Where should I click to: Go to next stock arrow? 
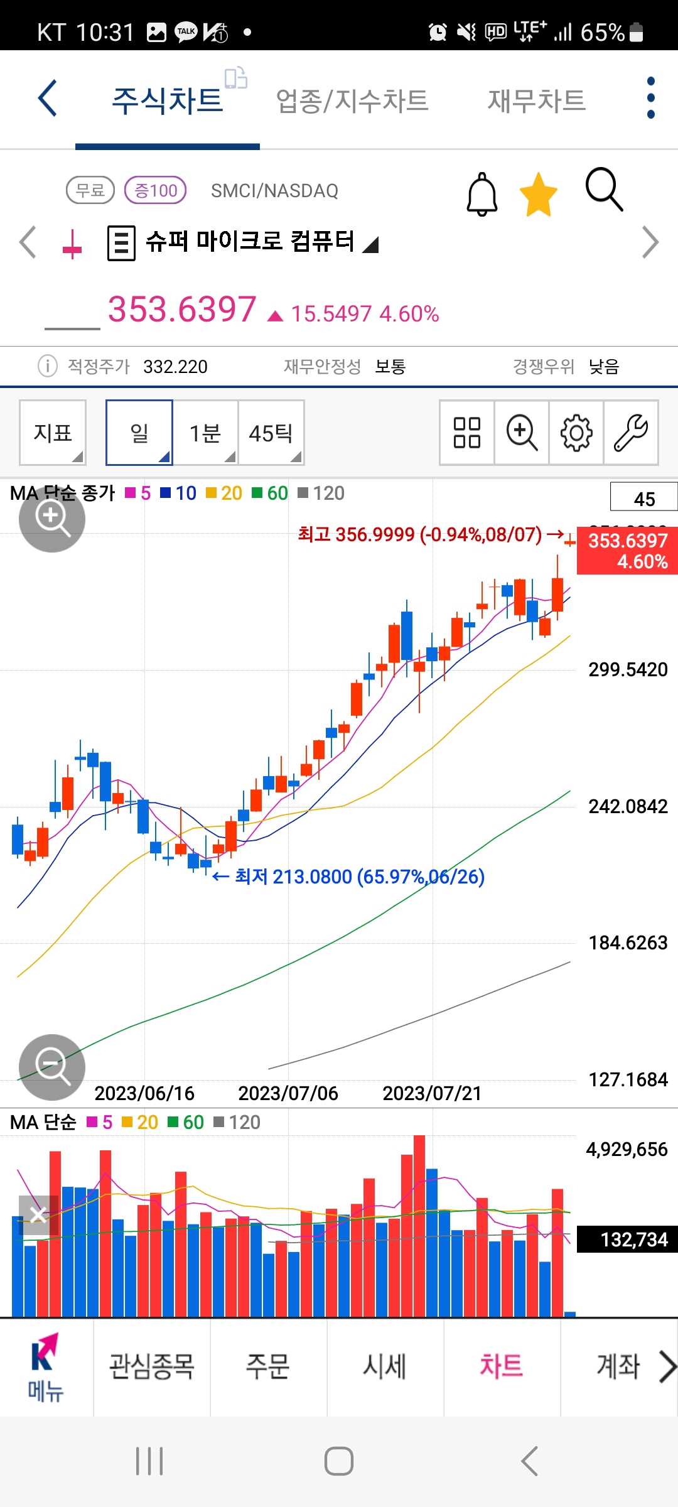pos(650,242)
